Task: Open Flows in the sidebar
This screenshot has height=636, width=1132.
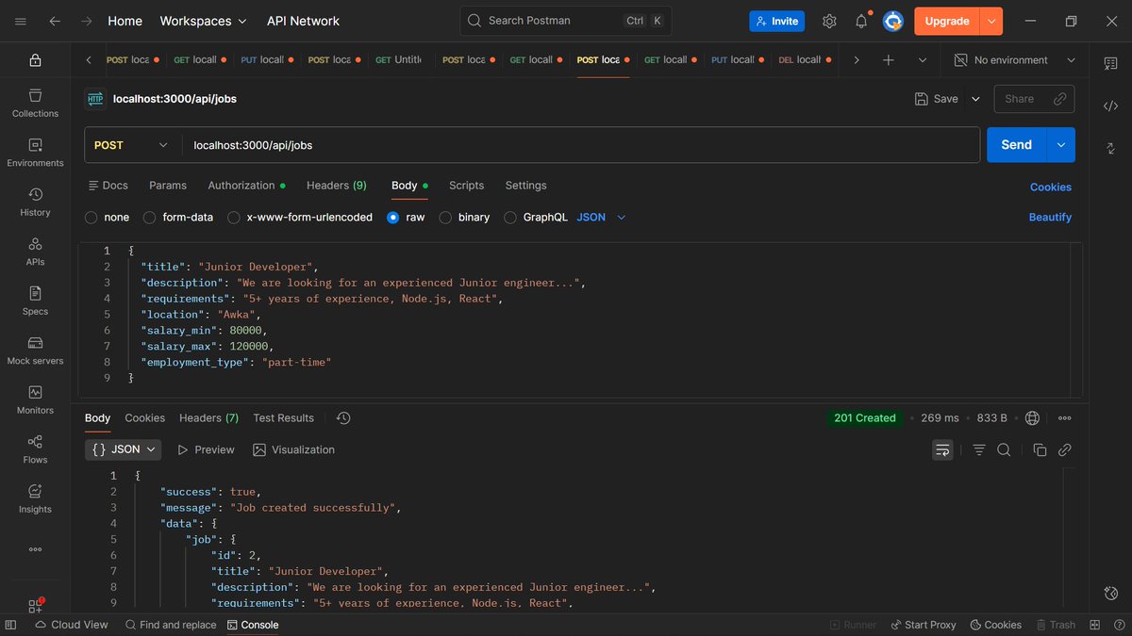Action: click(x=35, y=449)
